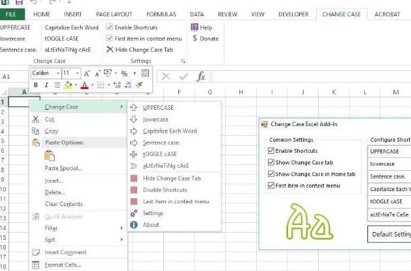This screenshot has width=411, height=271.
Task: Click Sentence case ribbon button
Action: [x=18, y=49]
